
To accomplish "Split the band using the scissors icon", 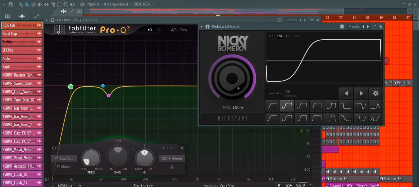I will pos(172,167).
